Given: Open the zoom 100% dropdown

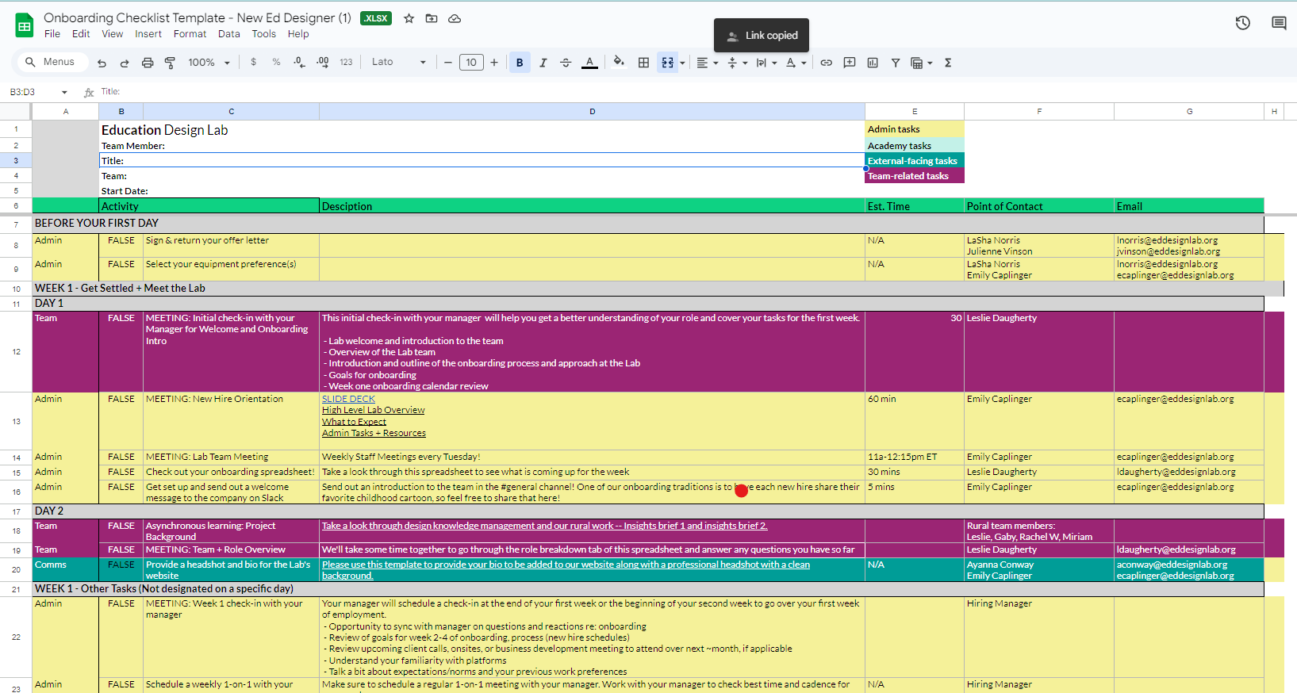Looking at the screenshot, I should pos(209,63).
